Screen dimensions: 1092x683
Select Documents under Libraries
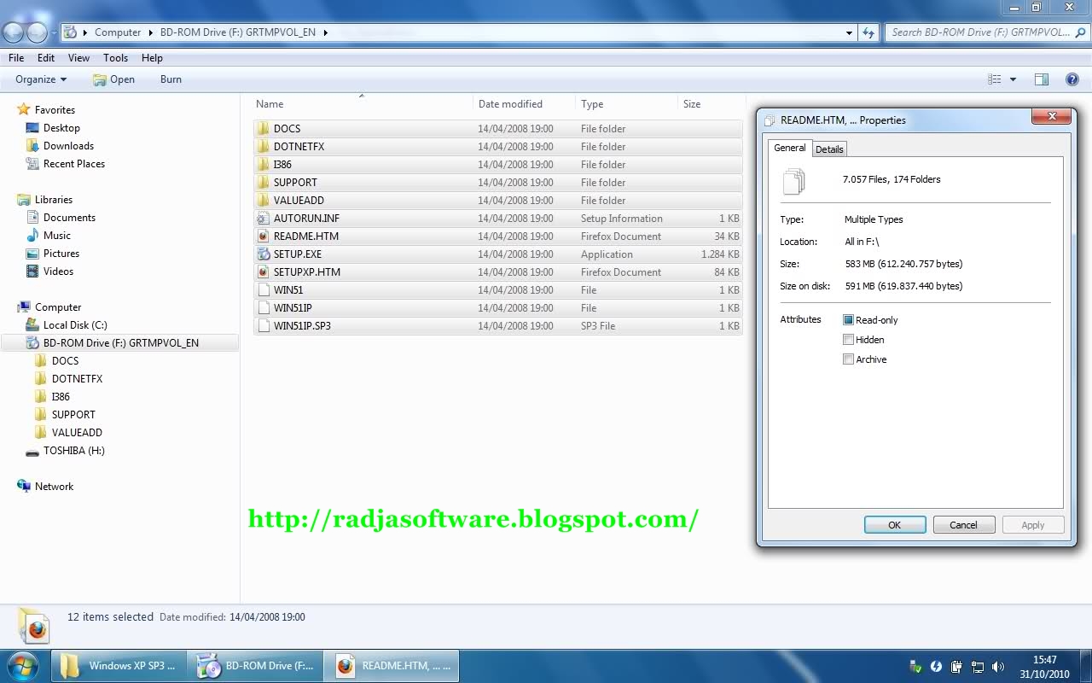pos(69,218)
